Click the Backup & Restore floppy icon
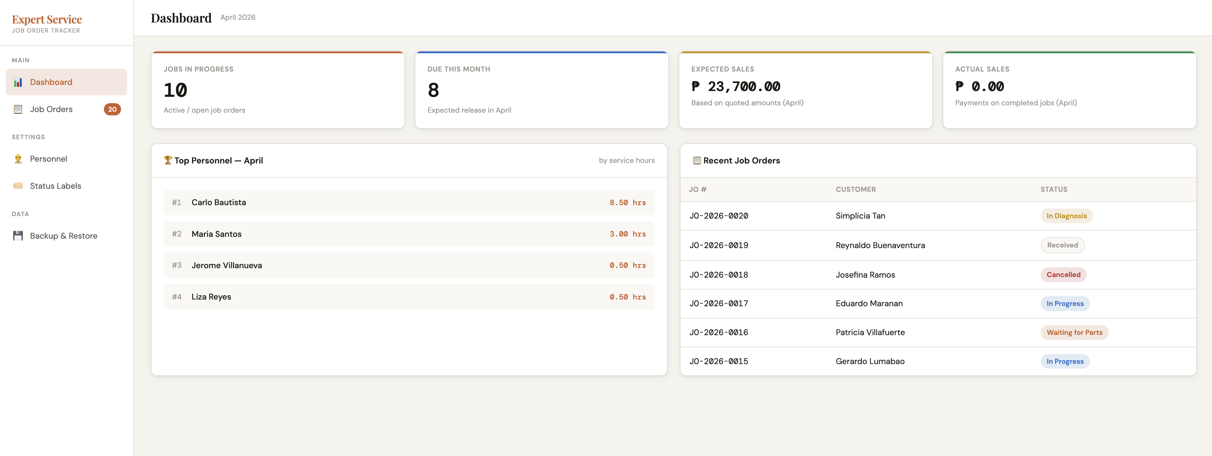The image size is (1212, 456). [18, 236]
